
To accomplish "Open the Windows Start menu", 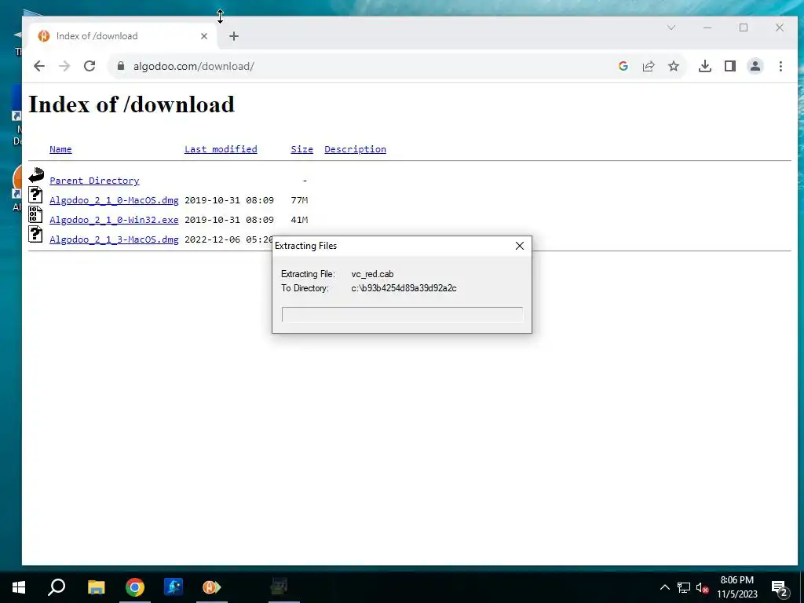I will click(19, 587).
